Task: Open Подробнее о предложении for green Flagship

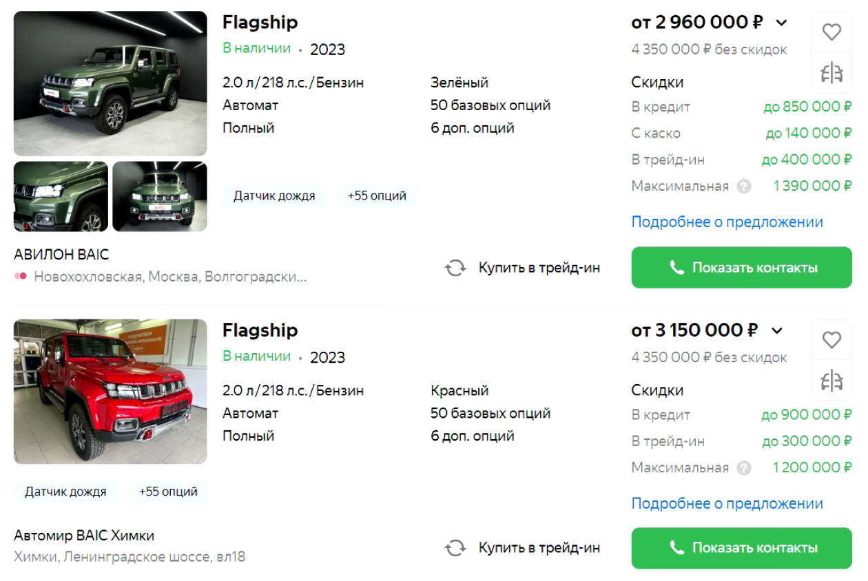Action: (x=727, y=222)
